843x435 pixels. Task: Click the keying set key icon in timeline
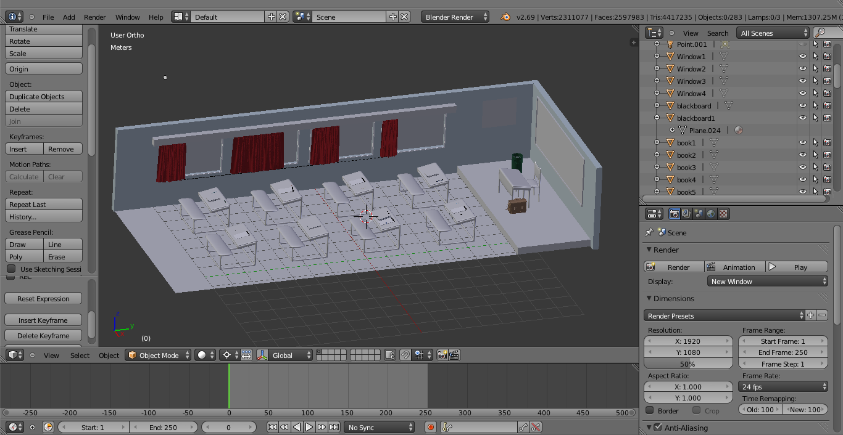[x=447, y=427]
